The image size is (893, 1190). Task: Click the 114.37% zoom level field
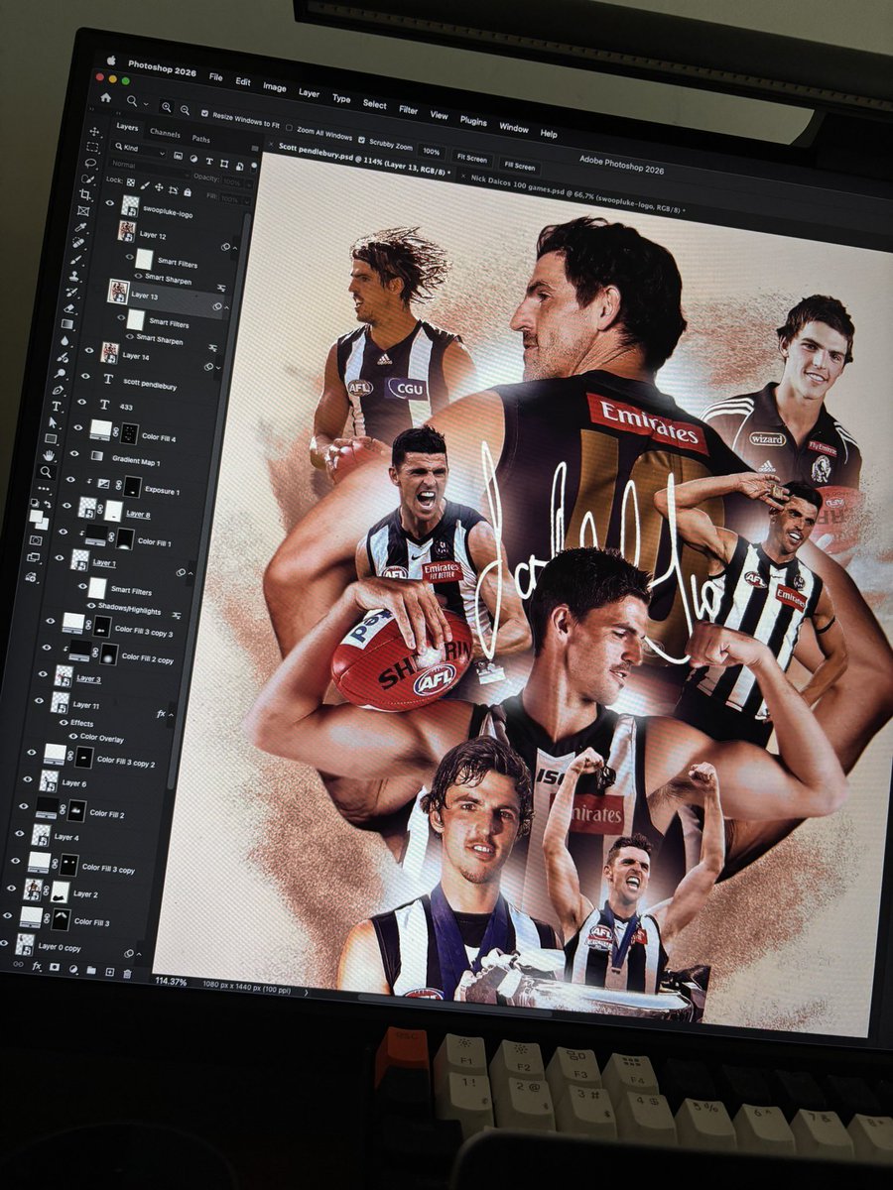pos(171,982)
